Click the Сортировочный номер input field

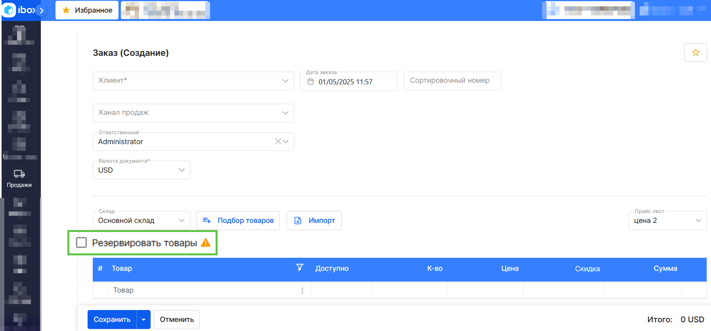click(452, 81)
